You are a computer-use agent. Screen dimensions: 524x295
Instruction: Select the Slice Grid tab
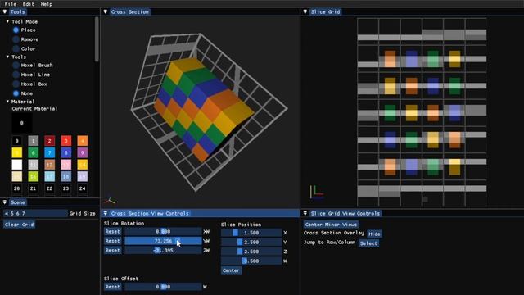[x=325, y=11]
